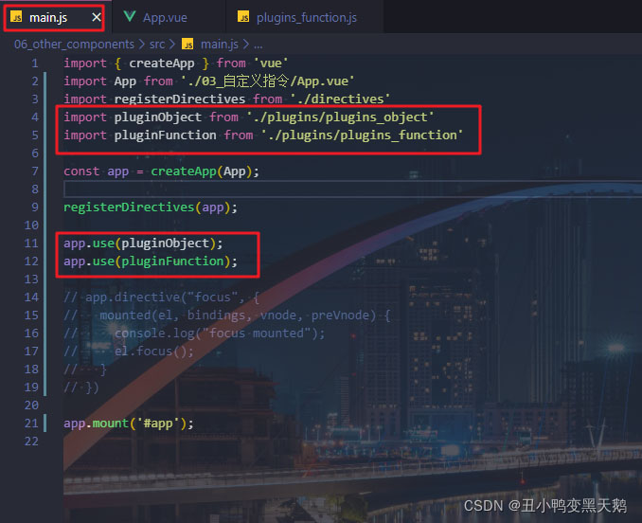Click 'registerDirectives' on line 3
The height and width of the screenshot is (523, 642).
[x=179, y=99]
